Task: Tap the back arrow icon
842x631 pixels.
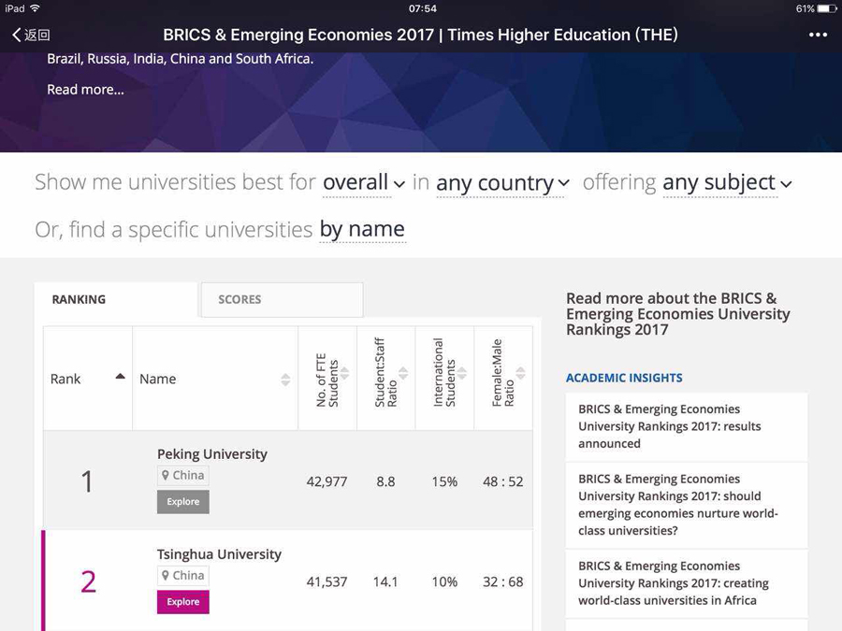Action: point(17,35)
